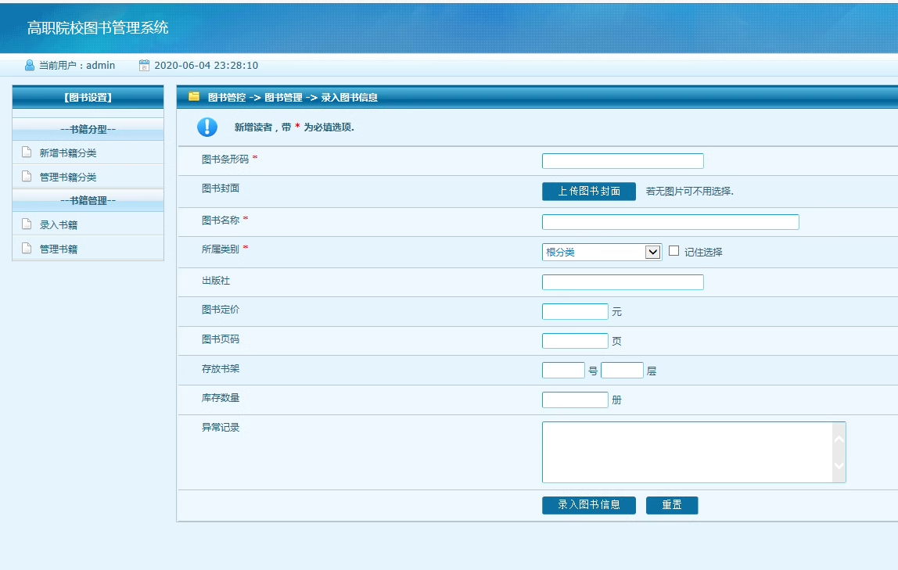The image size is (898, 570).
Task: Click the blue exclamation info icon
Action: 207,127
